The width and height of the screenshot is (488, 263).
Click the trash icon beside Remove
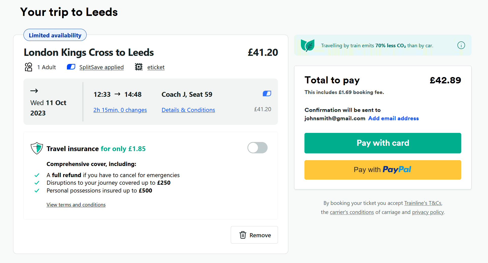243,235
